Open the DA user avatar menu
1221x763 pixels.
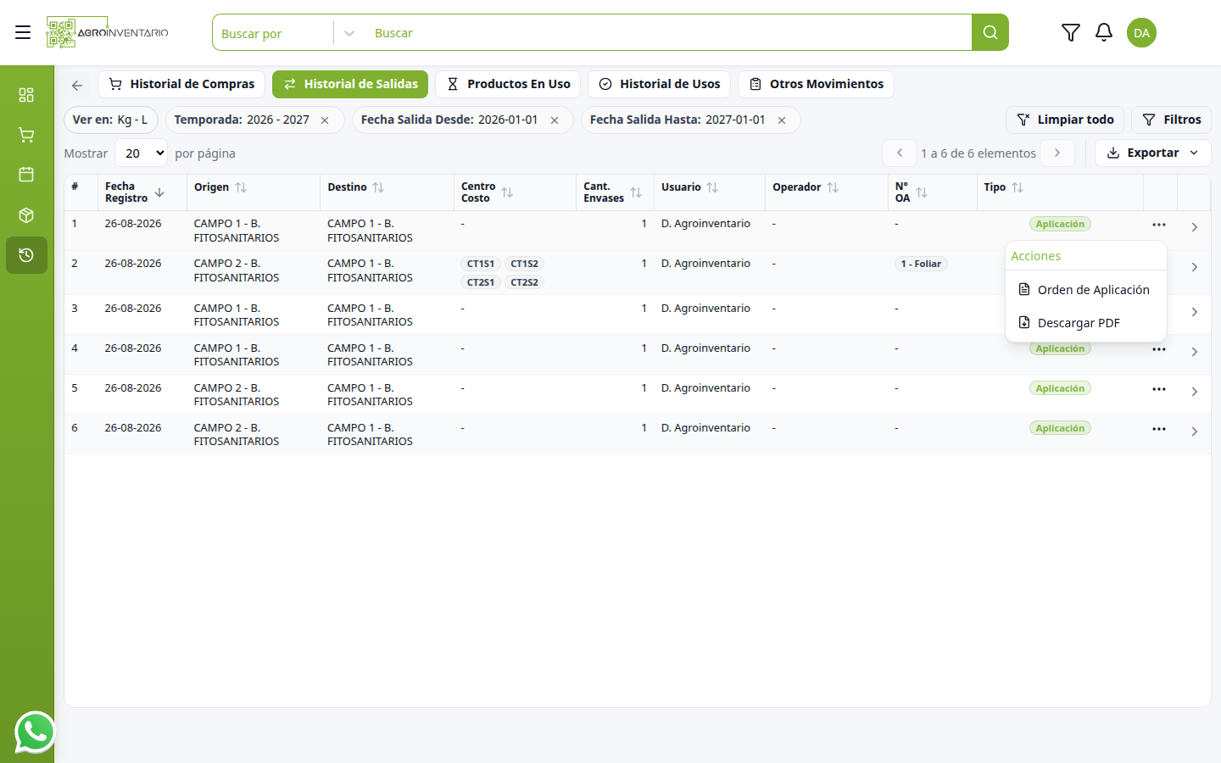coord(1141,32)
